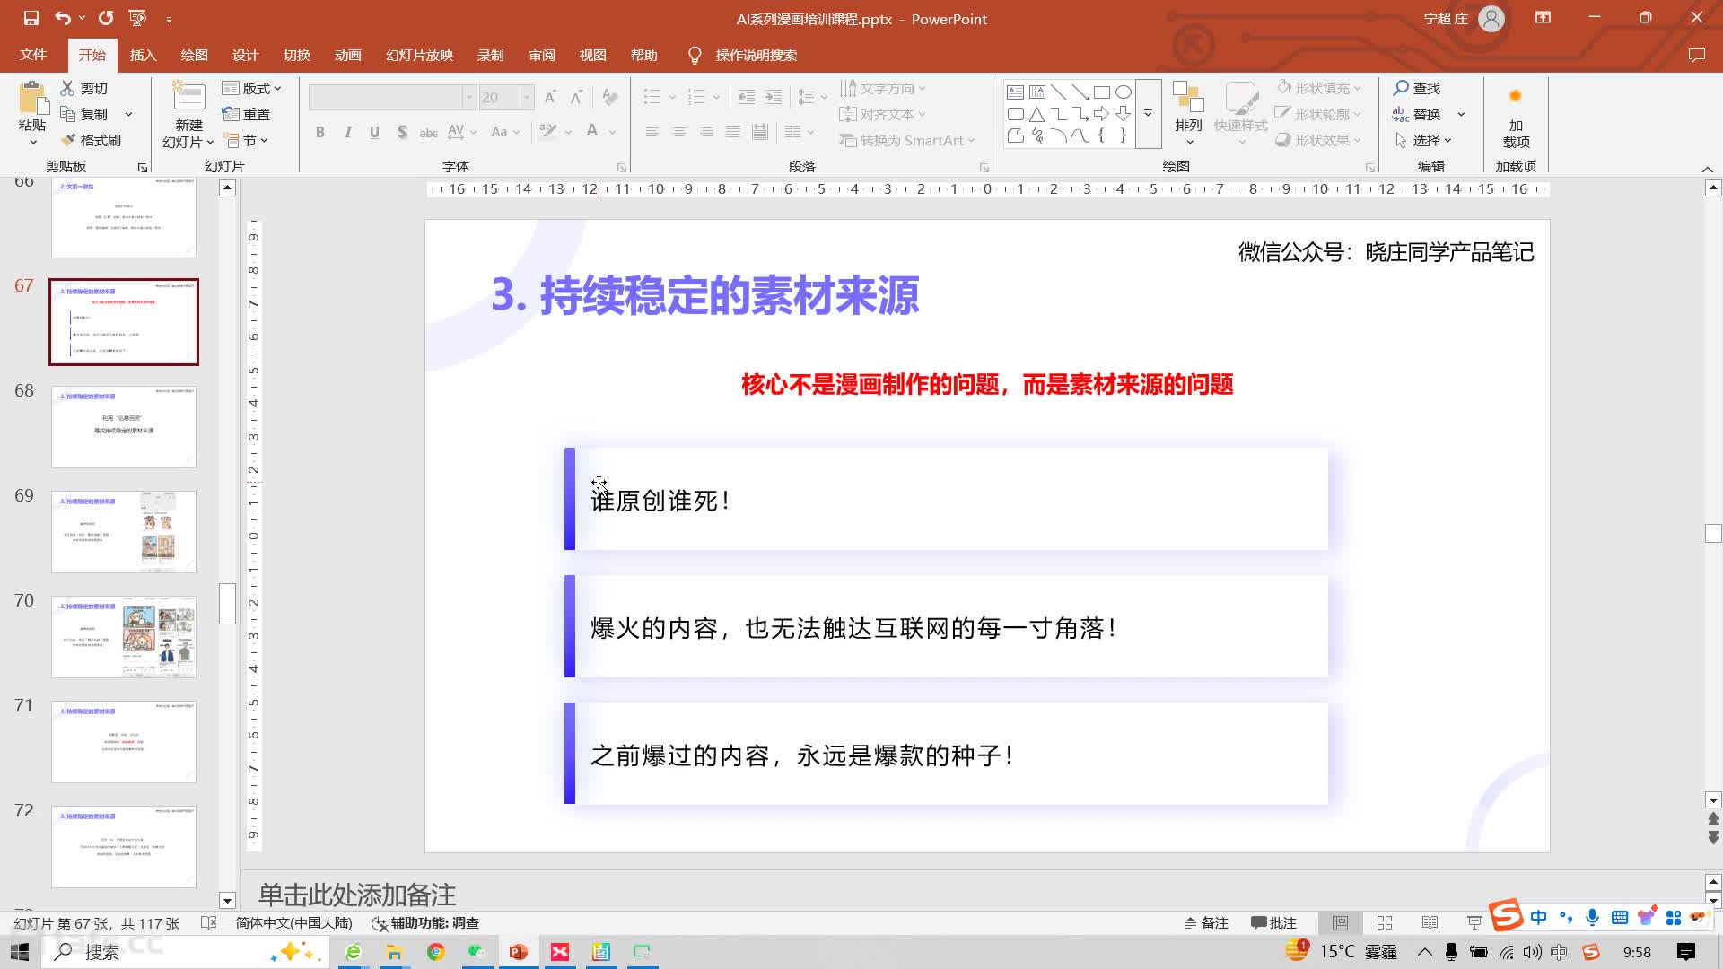Click the Find magnifier icon

pyautogui.click(x=1401, y=88)
